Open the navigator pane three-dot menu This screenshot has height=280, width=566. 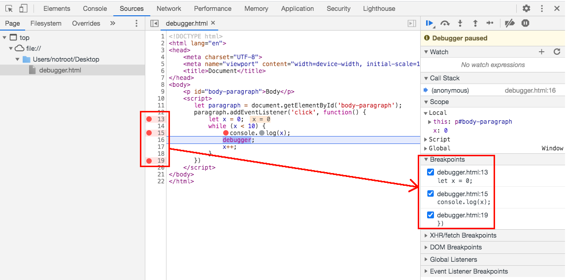[x=136, y=24]
